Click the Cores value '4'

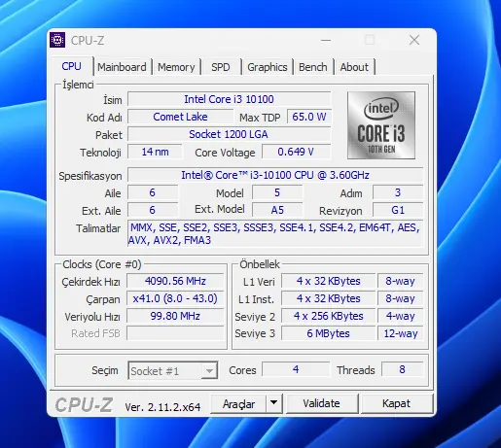coord(296,369)
